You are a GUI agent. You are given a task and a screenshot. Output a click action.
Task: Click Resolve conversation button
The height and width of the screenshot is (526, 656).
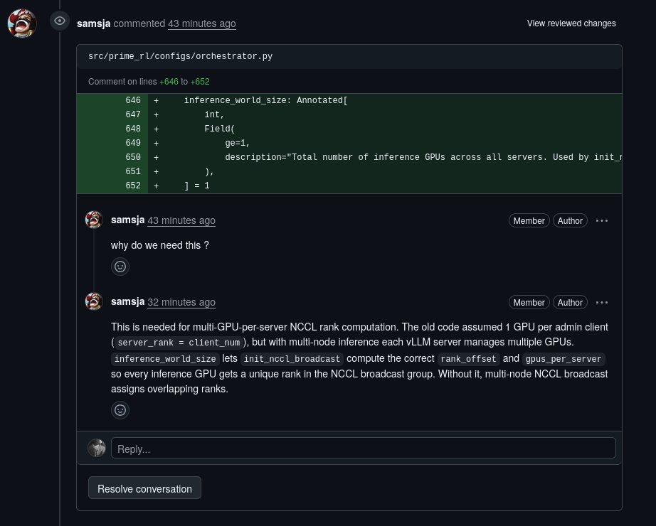tap(144, 488)
